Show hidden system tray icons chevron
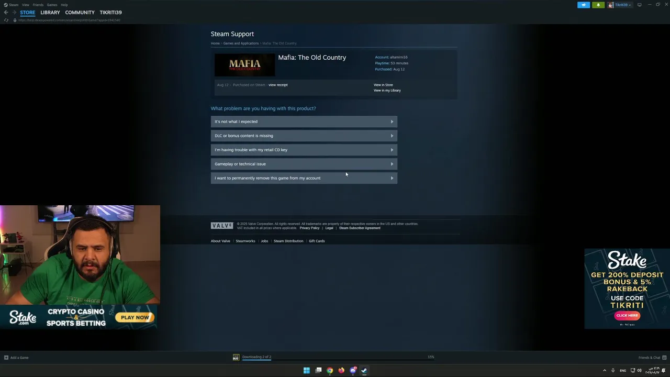 point(605,370)
